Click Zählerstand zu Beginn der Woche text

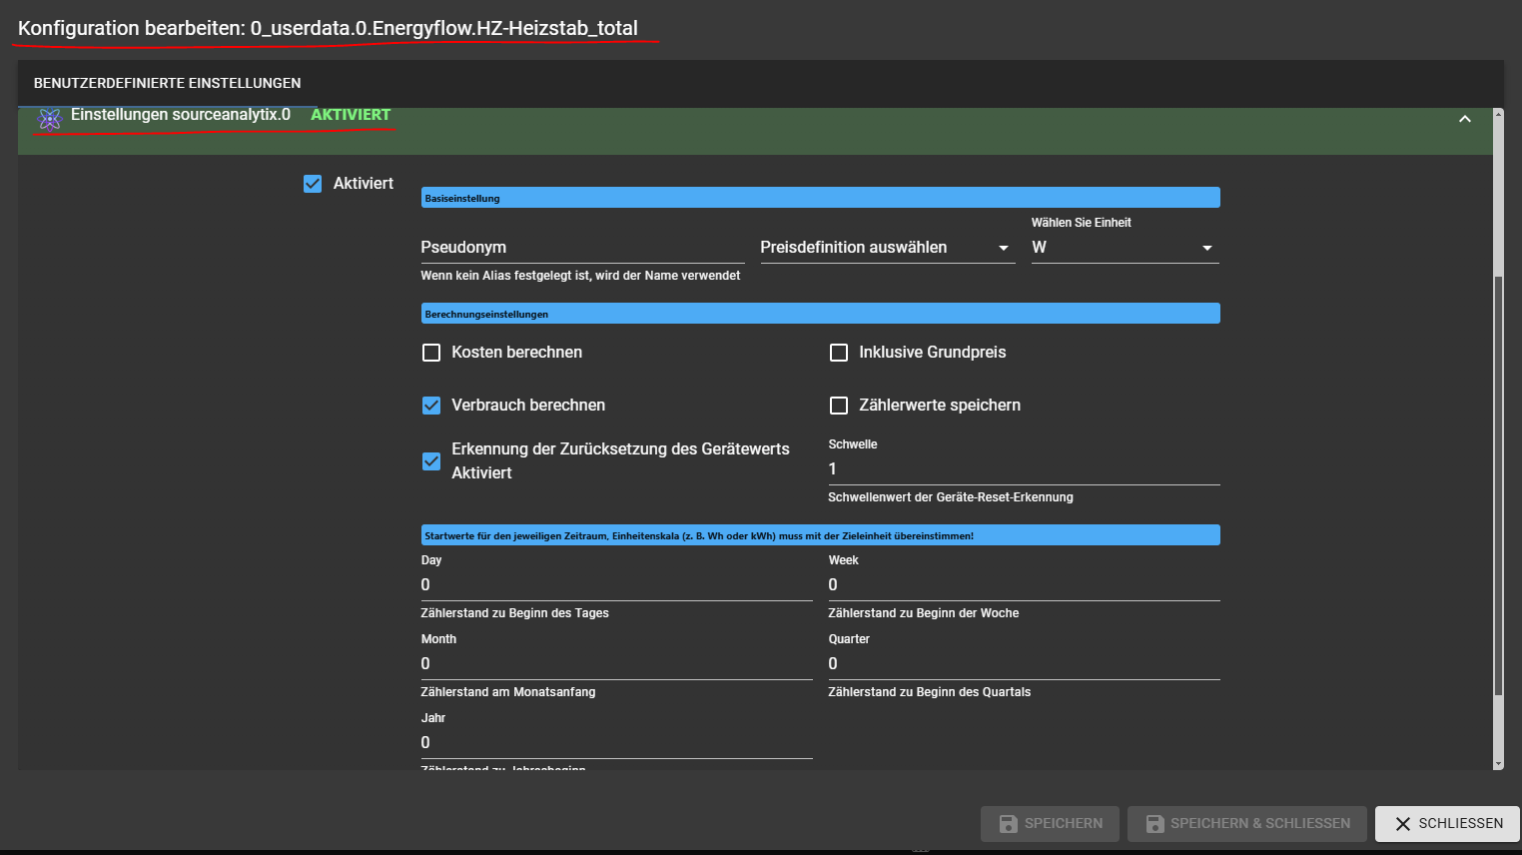tap(924, 613)
